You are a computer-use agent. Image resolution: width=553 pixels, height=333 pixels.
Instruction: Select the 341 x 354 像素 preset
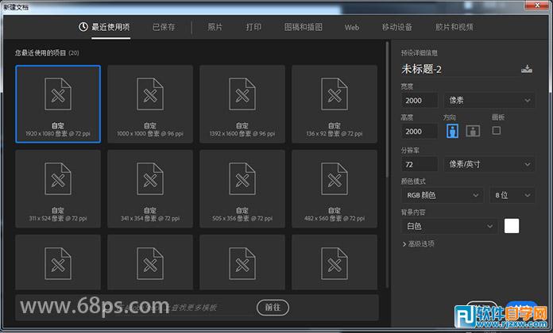(150, 189)
